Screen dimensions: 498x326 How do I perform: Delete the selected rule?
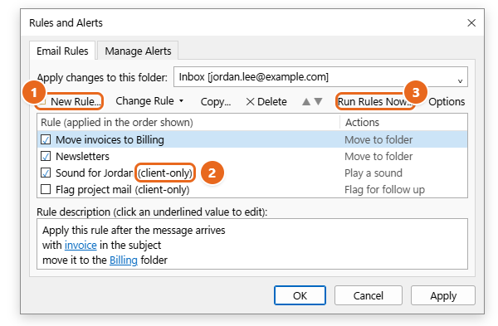click(266, 101)
